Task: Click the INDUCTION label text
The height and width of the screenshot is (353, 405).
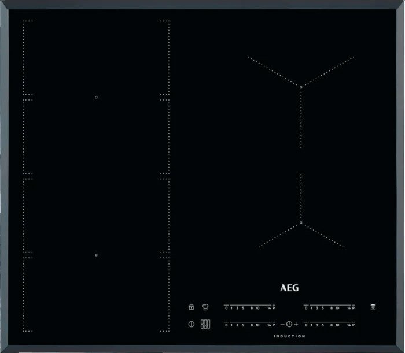Action: pos(289,336)
